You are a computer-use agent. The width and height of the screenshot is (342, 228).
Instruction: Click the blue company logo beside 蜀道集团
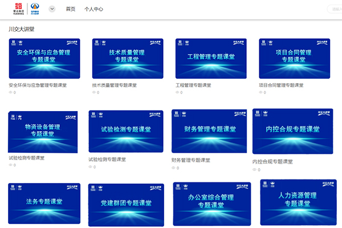click(x=35, y=9)
